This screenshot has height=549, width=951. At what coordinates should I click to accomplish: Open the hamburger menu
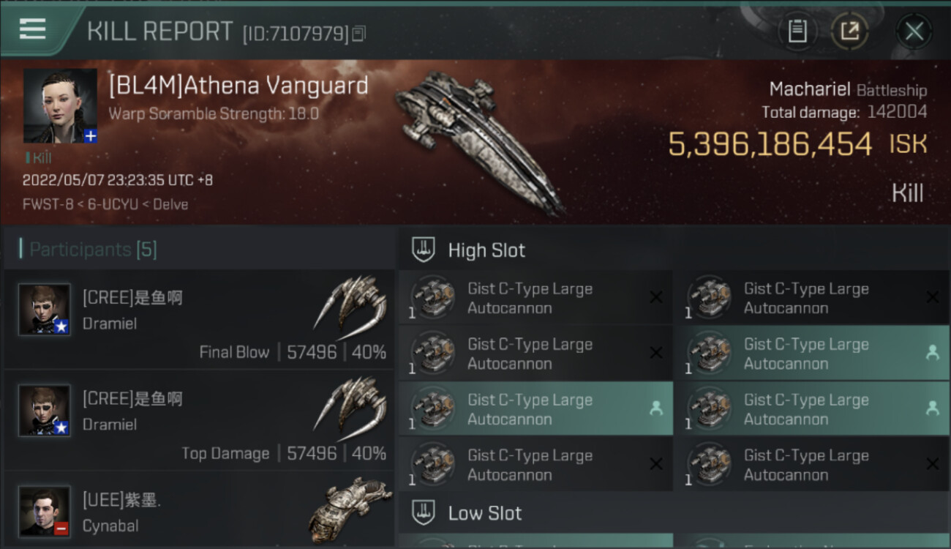click(x=32, y=30)
